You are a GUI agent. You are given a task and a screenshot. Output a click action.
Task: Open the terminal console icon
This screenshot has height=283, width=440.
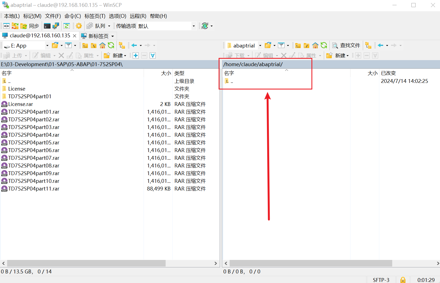[47, 26]
